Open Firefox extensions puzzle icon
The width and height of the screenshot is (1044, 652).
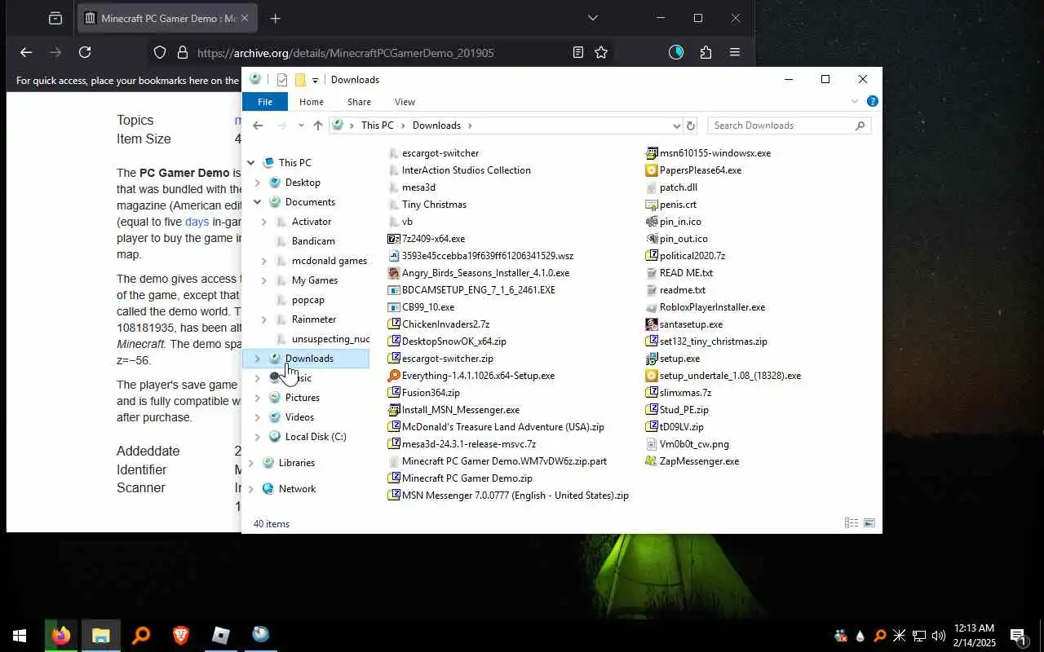click(x=706, y=52)
